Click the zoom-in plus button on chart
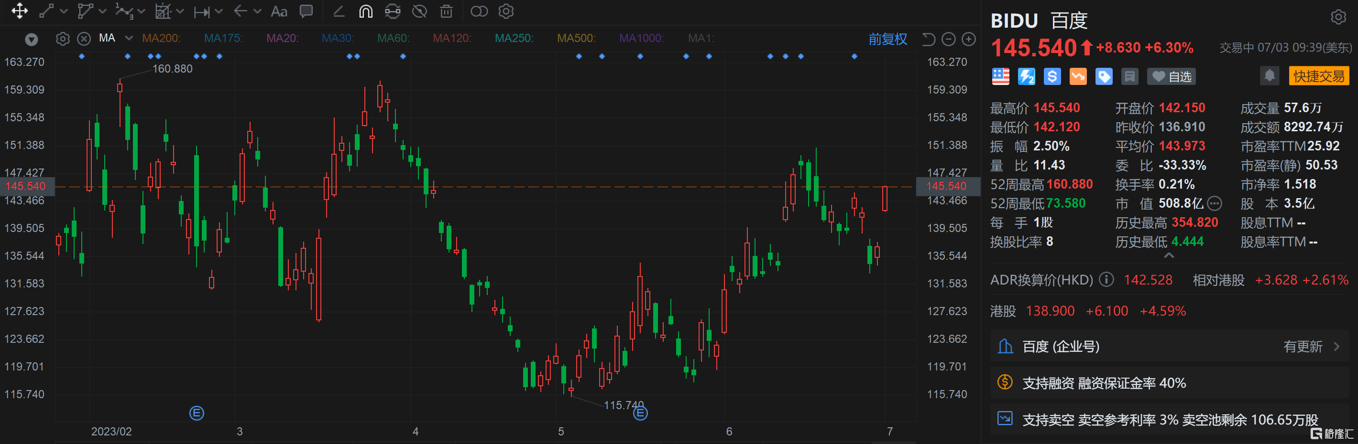Screen dimensions: 1358x444 pyautogui.click(x=968, y=39)
